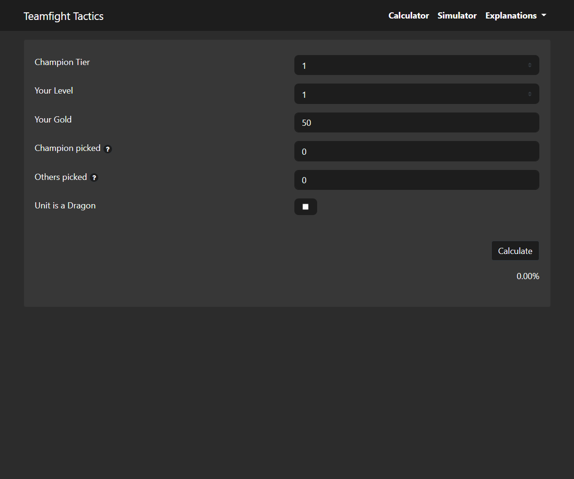Image resolution: width=574 pixels, height=479 pixels.
Task: Click the Others picked help icon
Action: 94,177
